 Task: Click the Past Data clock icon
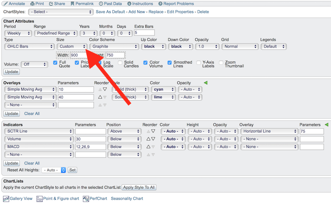(101, 4)
